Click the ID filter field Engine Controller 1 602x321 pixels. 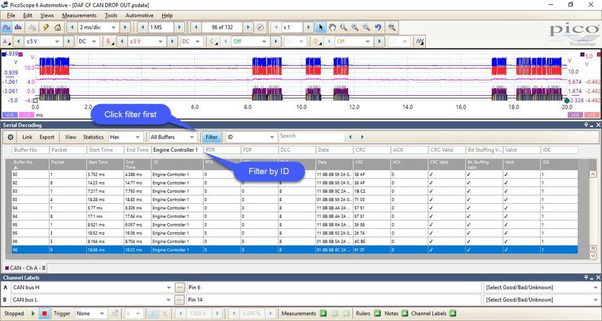177,150
